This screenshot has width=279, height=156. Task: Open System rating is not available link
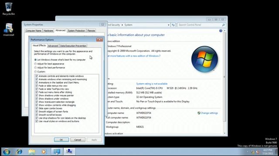coord(152,84)
